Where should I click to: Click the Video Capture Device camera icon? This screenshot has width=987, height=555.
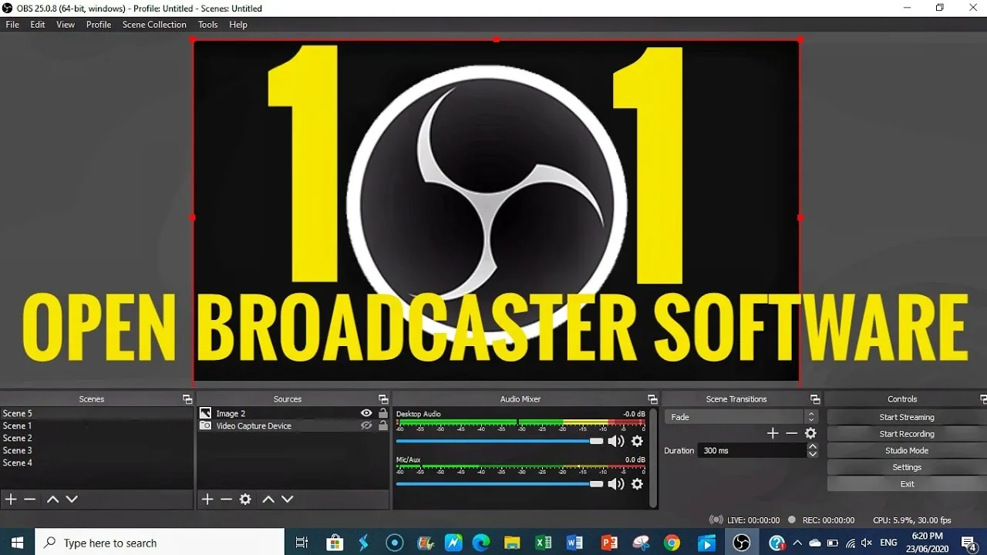pyautogui.click(x=205, y=425)
